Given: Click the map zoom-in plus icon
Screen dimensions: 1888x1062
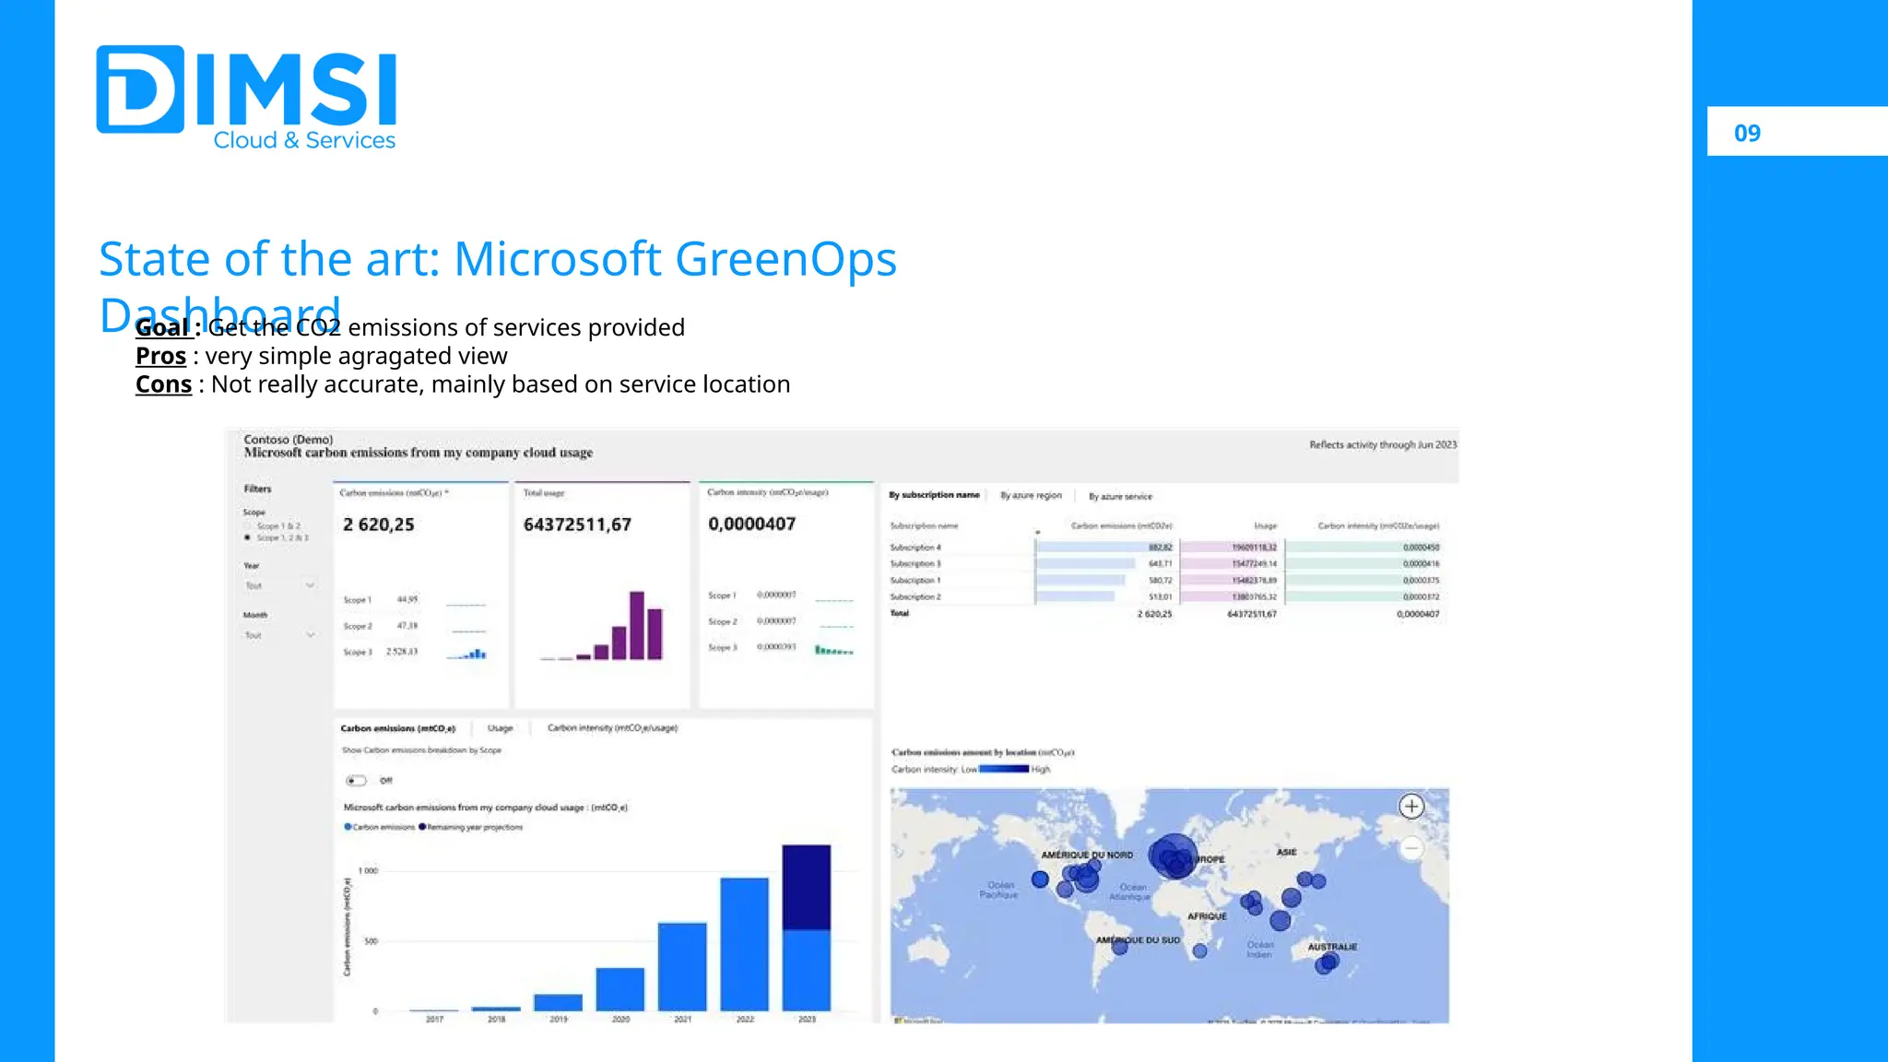Looking at the screenshot, I should 1411,807.
